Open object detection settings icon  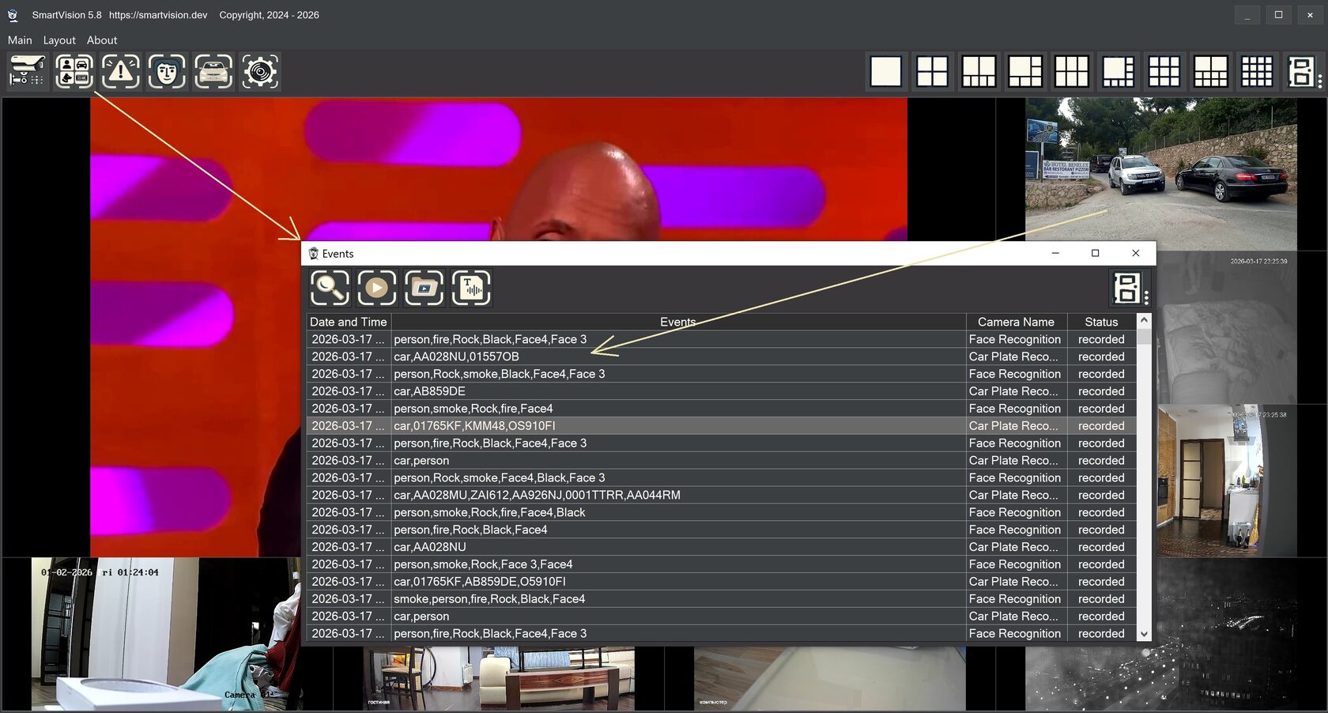[x=74, y=71]
